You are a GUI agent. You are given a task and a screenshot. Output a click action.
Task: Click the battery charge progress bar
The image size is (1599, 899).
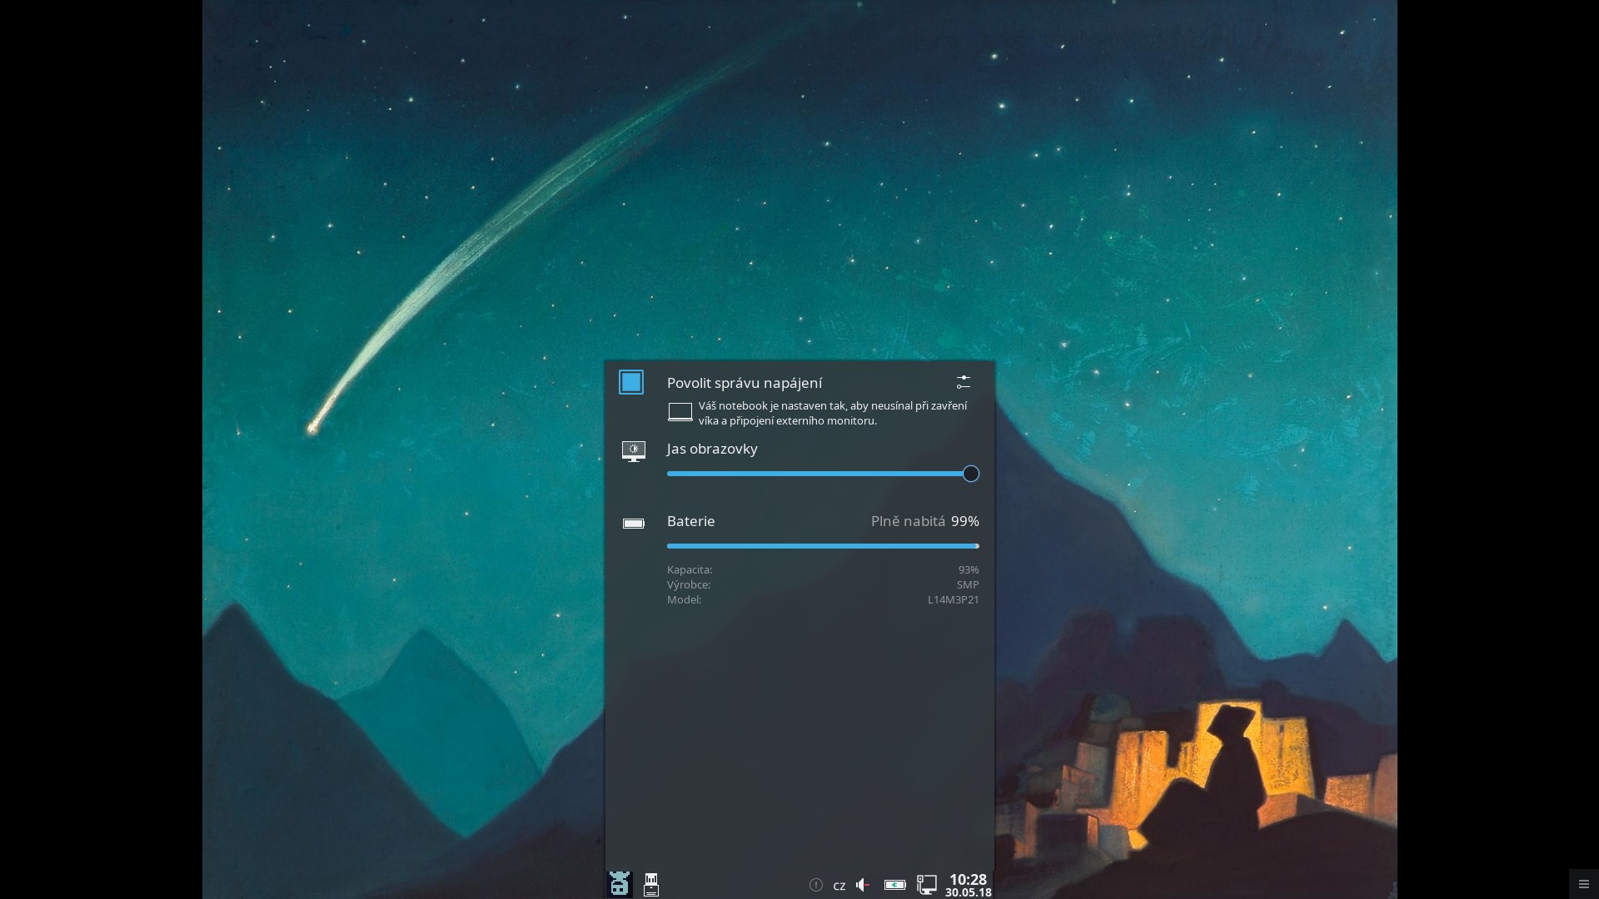(823, 546)
